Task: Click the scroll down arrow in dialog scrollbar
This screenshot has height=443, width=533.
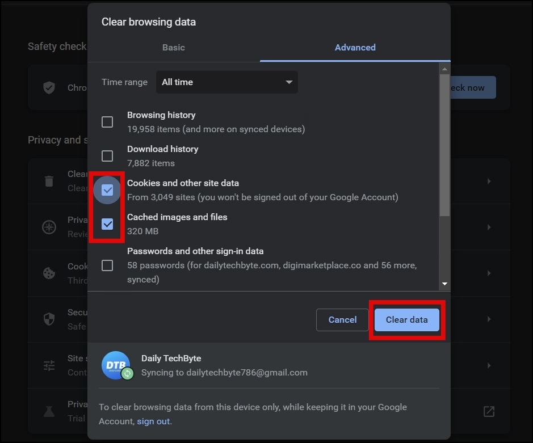Action: point(444,284)
